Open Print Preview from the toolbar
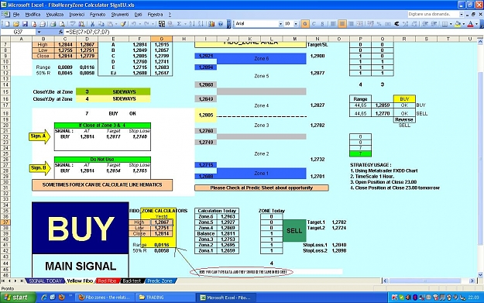The width and height of the screenshot is (484, 303). coord(62,24)
